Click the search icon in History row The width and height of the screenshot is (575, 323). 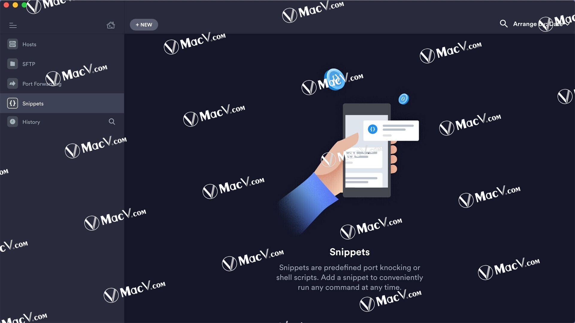click(112, 122)
